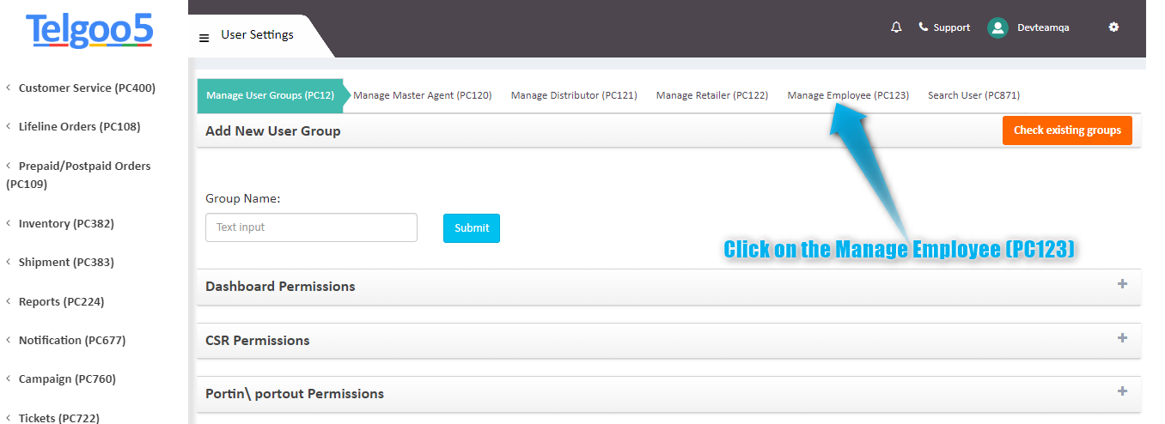
Task: Switch to Manage Distributor (PC121) tab
Action: pyautogui.click(x=574, y=95)
